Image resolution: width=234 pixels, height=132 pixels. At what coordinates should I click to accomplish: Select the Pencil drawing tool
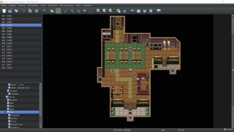pyautogui.click(x=66, y=11)
